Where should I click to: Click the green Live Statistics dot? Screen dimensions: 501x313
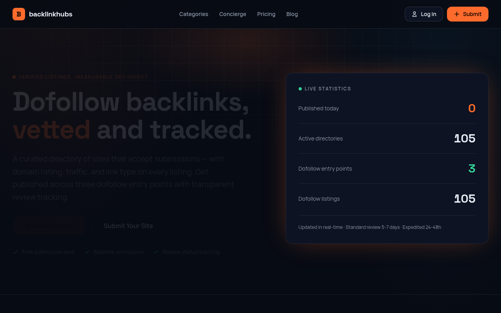(x=300, y=89)
